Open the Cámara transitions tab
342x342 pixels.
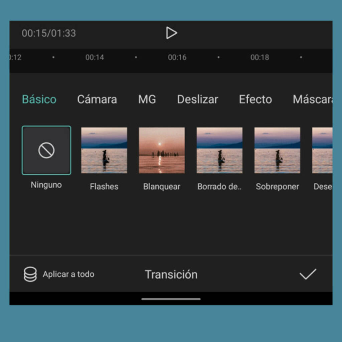pos(97,100)
